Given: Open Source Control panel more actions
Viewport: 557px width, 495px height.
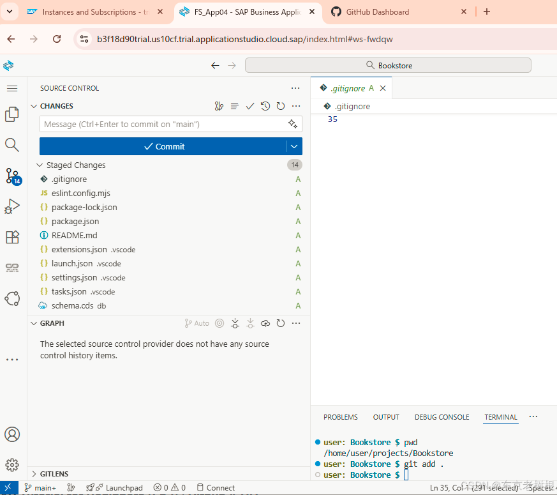Looking at the screenshot, I should pyautogui.click(x=295, y=88).
